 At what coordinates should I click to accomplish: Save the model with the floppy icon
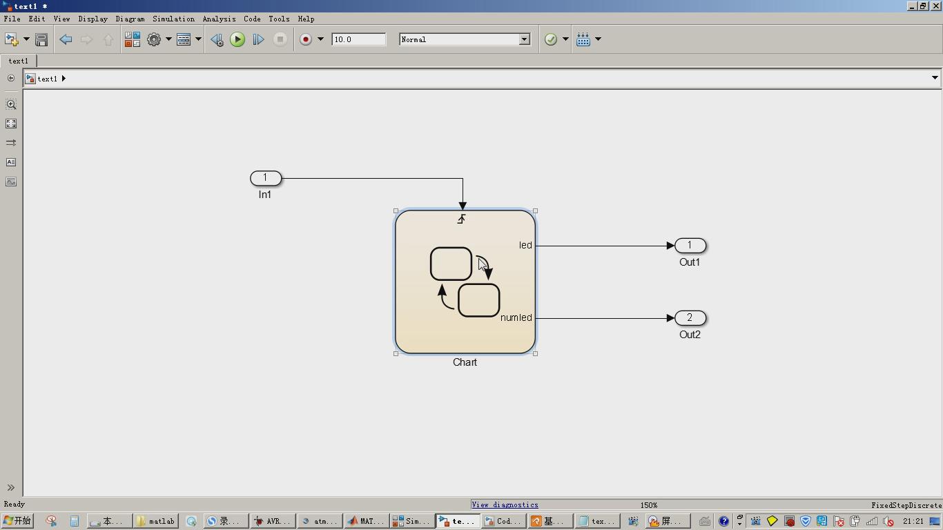click(x=41, y=39)
